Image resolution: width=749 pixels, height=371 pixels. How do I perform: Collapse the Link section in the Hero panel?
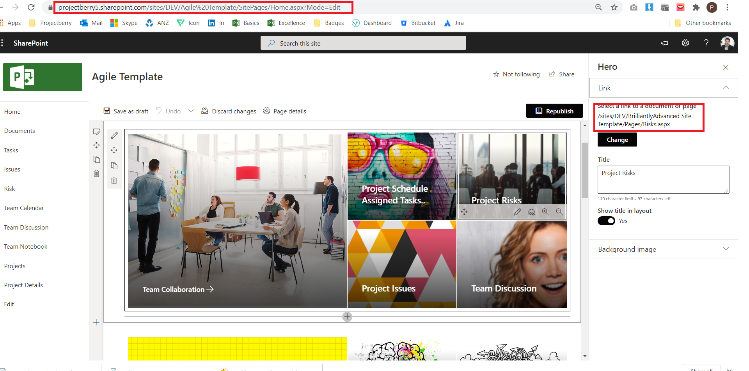click(x=726, y=87)
